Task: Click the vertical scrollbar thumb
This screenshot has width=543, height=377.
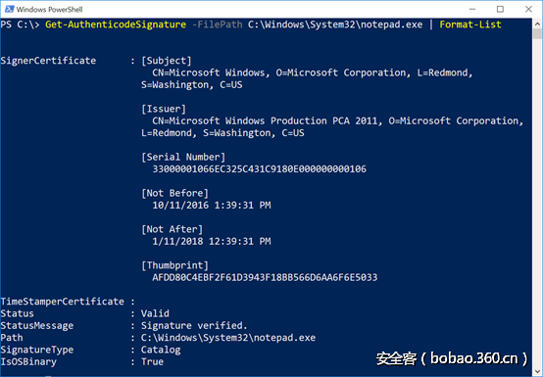Action: click(x=537, y=34)
